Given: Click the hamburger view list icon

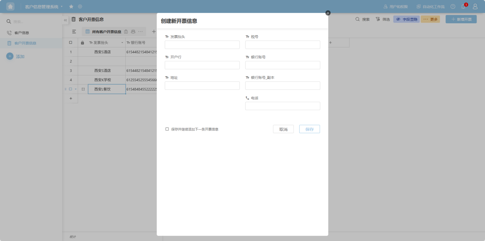Looking at the screenshot, I should 74,32.
